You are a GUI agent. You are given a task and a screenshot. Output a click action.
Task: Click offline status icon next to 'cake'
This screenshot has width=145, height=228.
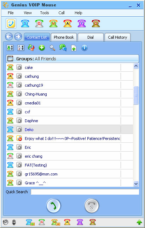point(19,67)
